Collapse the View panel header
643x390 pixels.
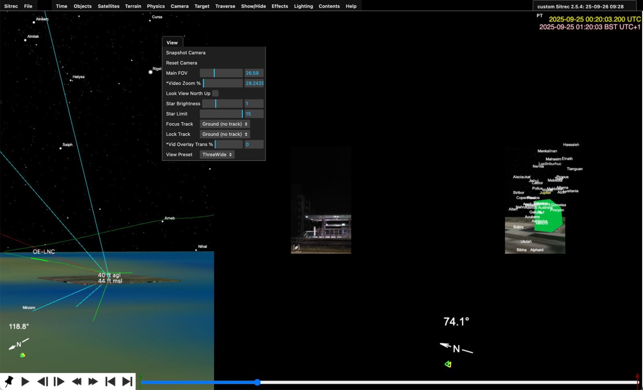(172, 43)
